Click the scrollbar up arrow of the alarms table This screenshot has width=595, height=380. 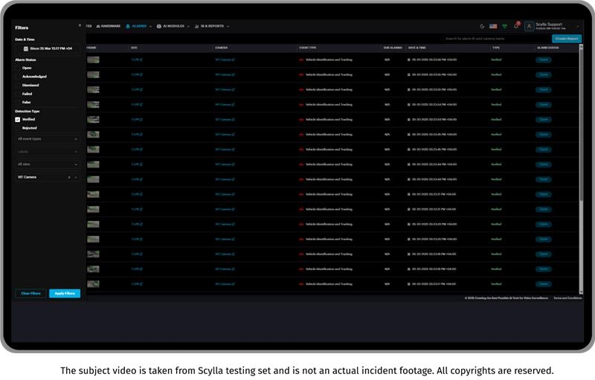click(581, 46)
